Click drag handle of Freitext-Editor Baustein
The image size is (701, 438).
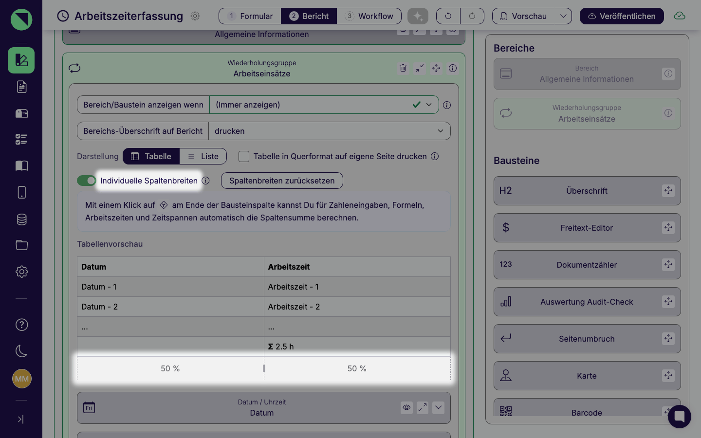[668, 228]
